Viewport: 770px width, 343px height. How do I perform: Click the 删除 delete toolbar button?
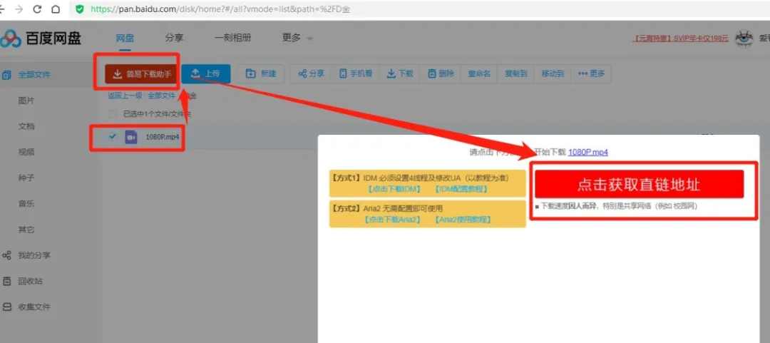(x=441, y=73)
